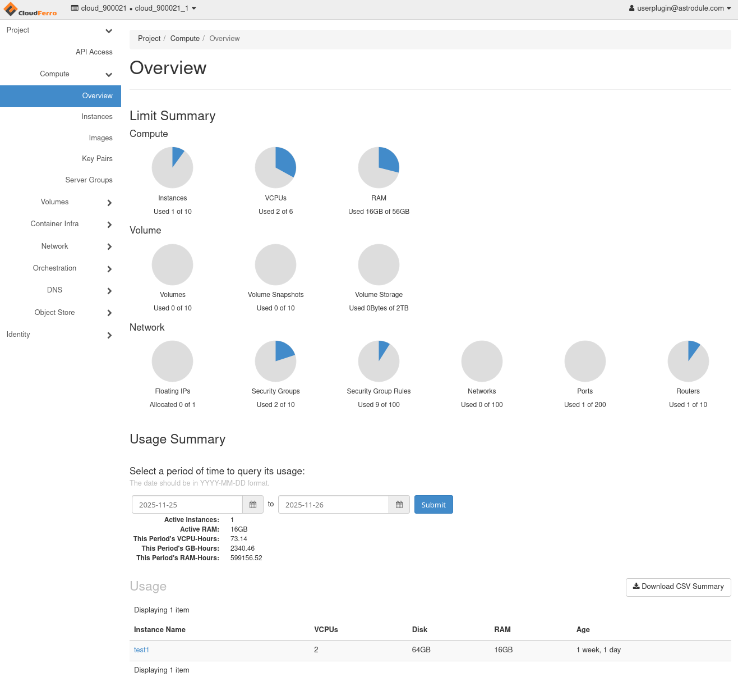
Task: Open the userplugin@astrodule.com user menu
Action: click(680, 8)
